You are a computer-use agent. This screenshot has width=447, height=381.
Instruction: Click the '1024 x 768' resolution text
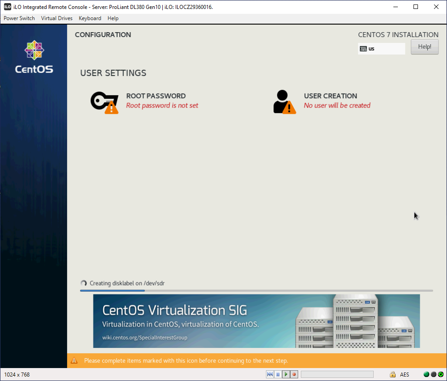pyautogui.click(x=17, y=374)
